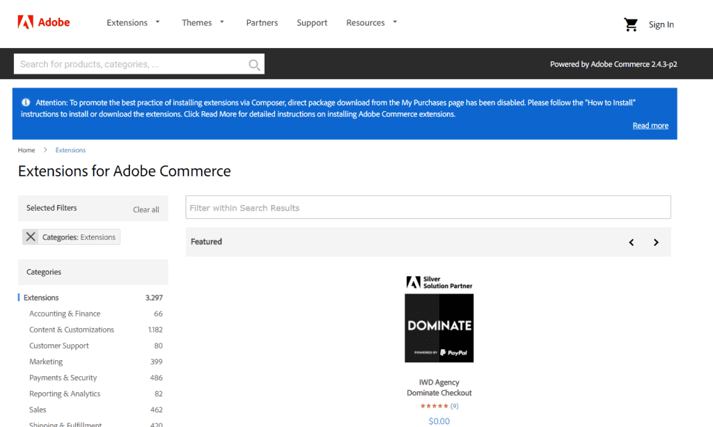The width and height of the screenshot is (713, 427).
Task: Expand the Extensions menu arrow
Action: tap(158, 22)
